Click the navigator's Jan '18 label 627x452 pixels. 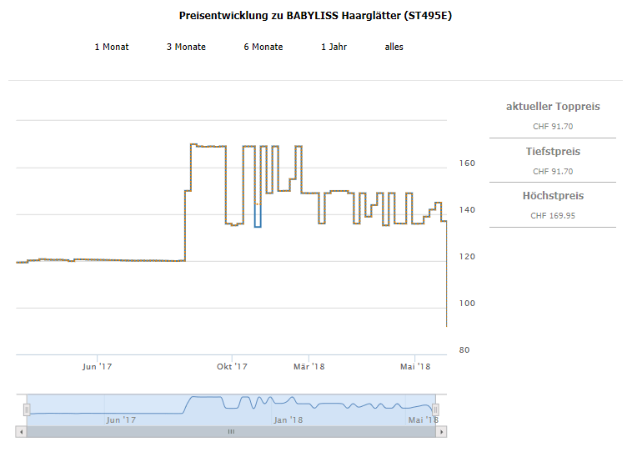(x=287, y=419)
